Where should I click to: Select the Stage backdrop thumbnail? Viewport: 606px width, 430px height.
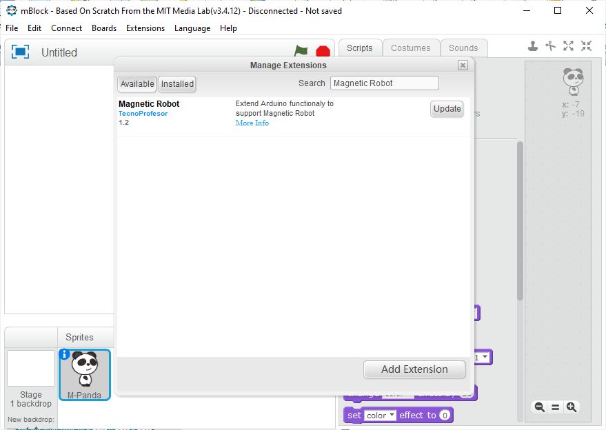tap(31, 368)
